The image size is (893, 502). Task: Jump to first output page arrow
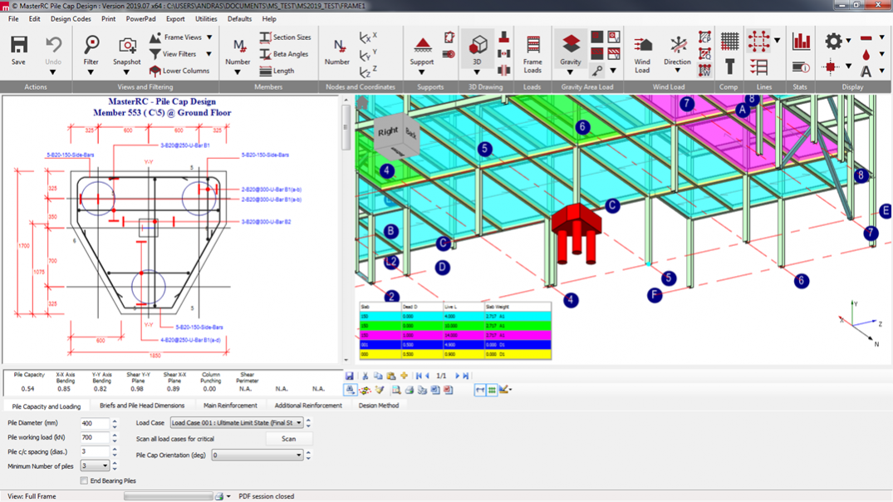coord(419,376)
